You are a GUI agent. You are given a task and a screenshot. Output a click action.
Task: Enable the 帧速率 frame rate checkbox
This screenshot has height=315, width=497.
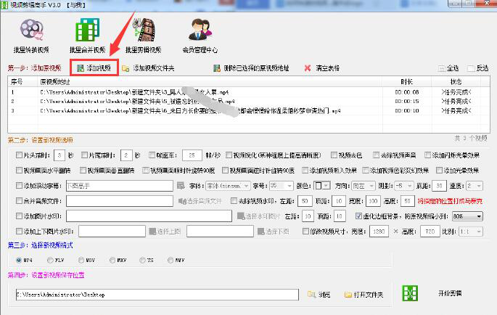152,155
